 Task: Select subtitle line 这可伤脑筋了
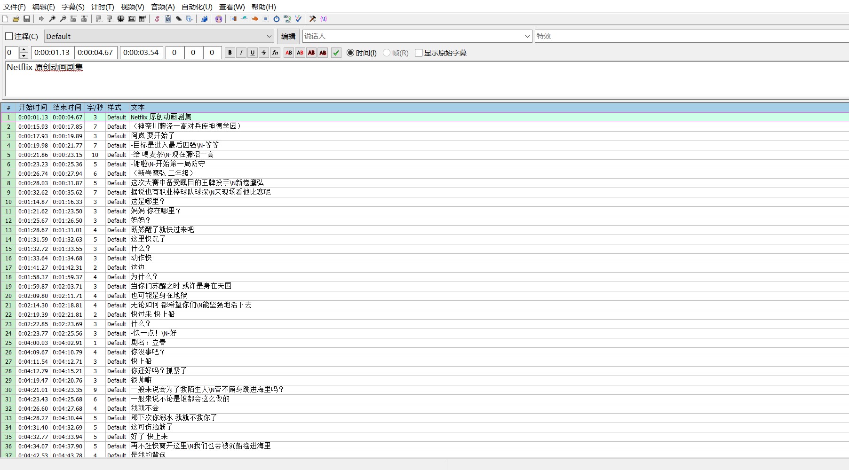(x=424, y=427)
